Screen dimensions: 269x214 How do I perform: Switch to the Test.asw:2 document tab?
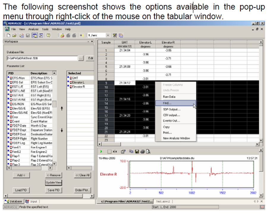163,202
